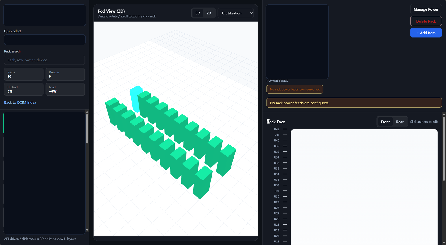Click the U Used 0% stat card

coord(24,89)
